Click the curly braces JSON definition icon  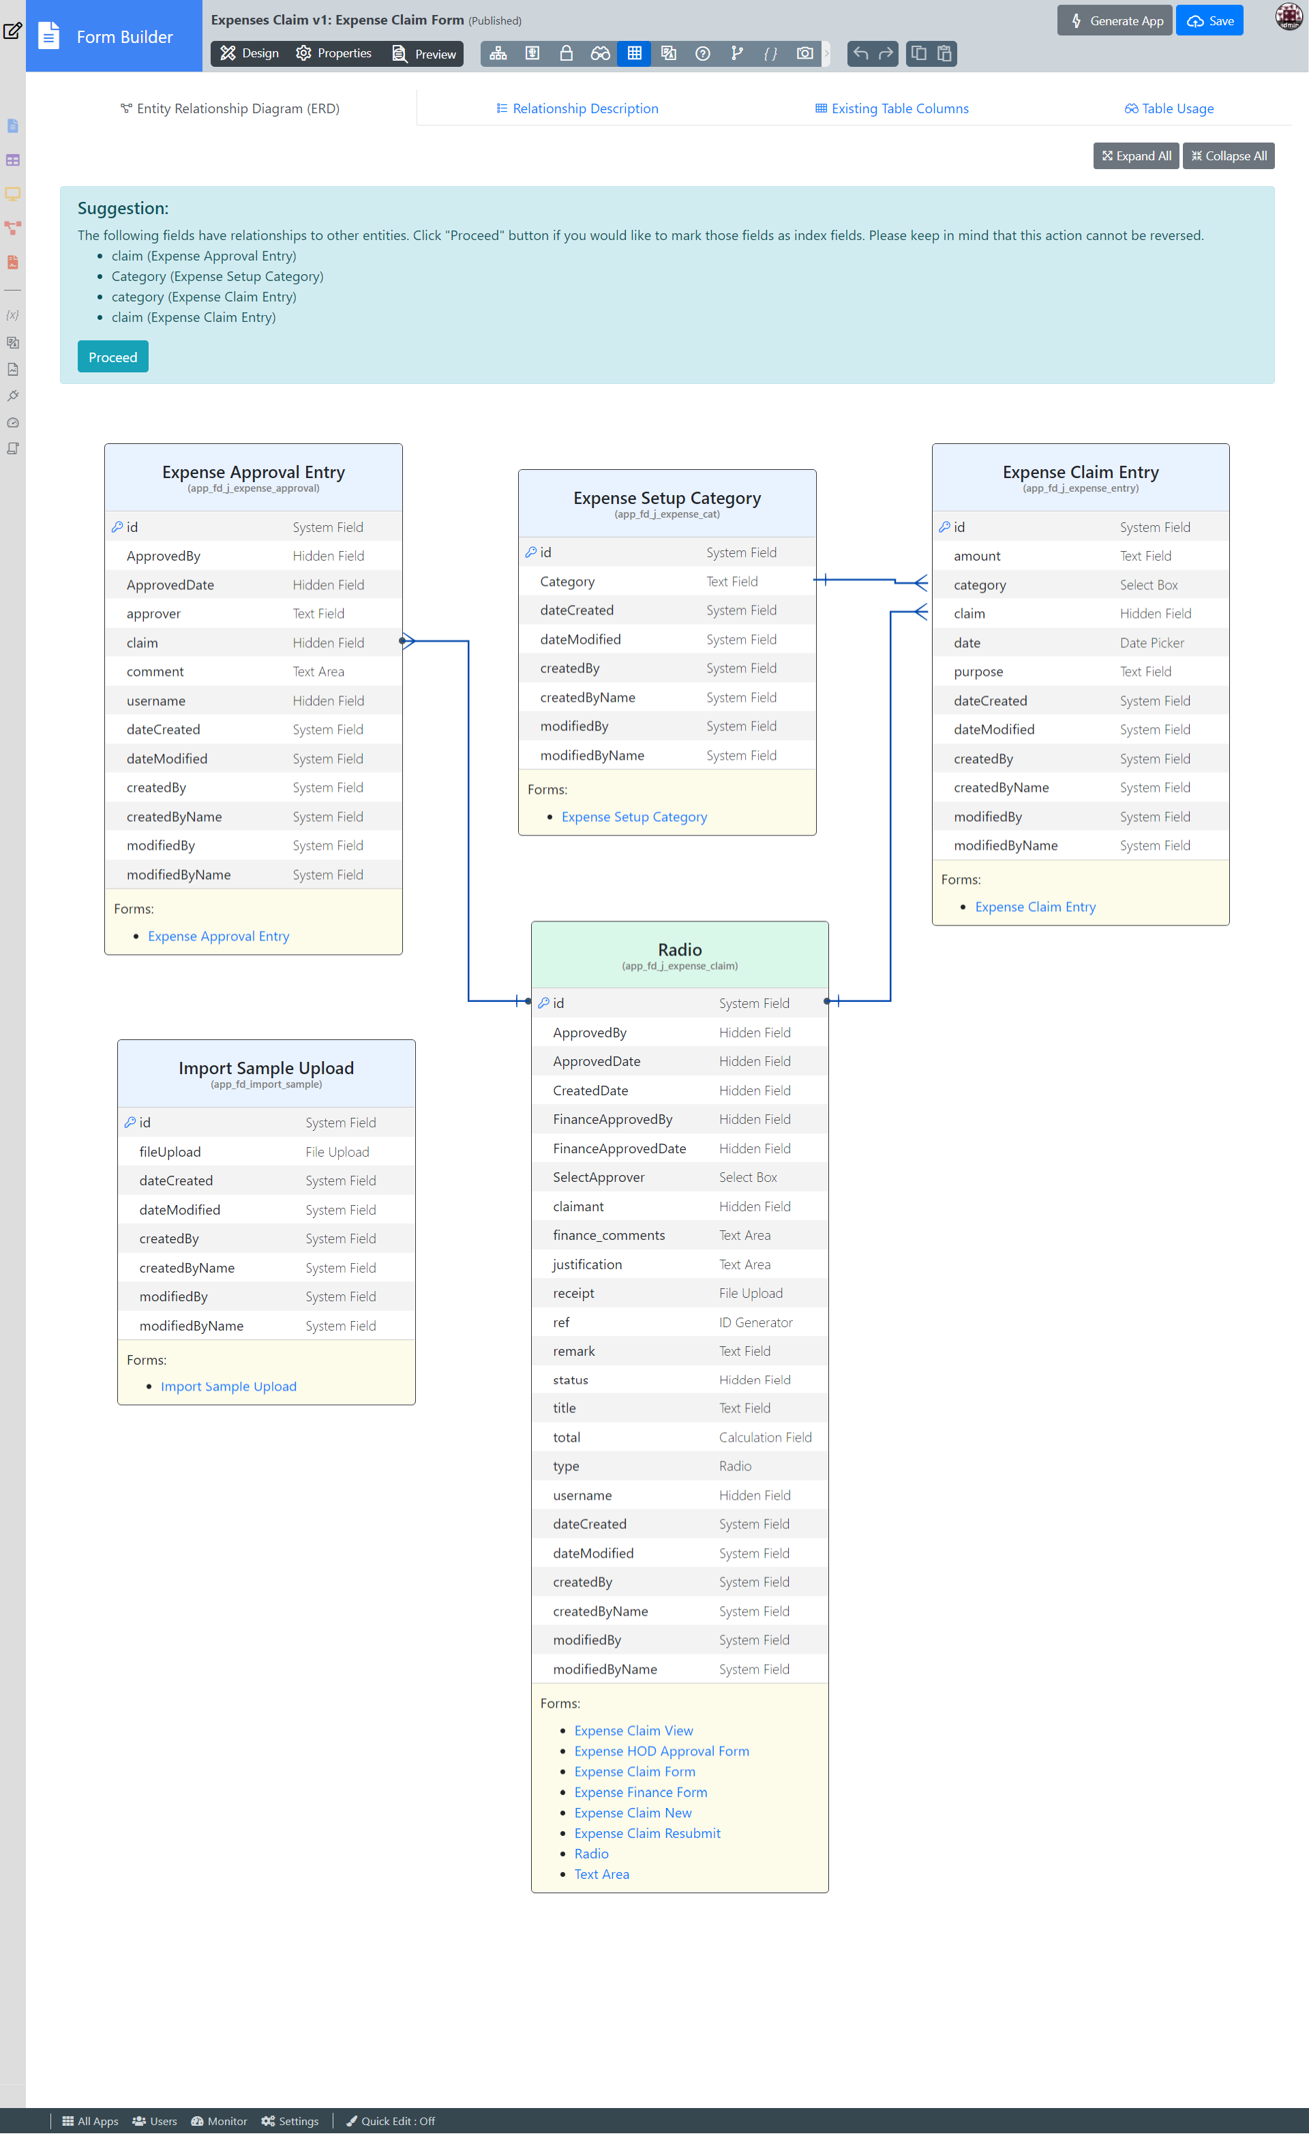click(770, 54)
